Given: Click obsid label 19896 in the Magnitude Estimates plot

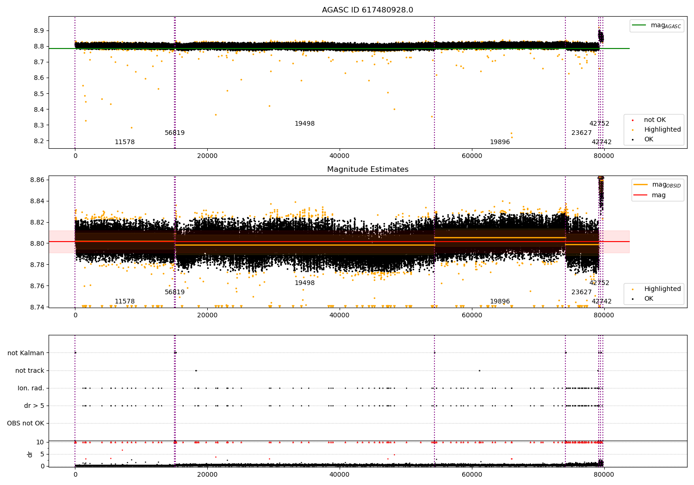Looking at the screenshot, I should 500,302.
